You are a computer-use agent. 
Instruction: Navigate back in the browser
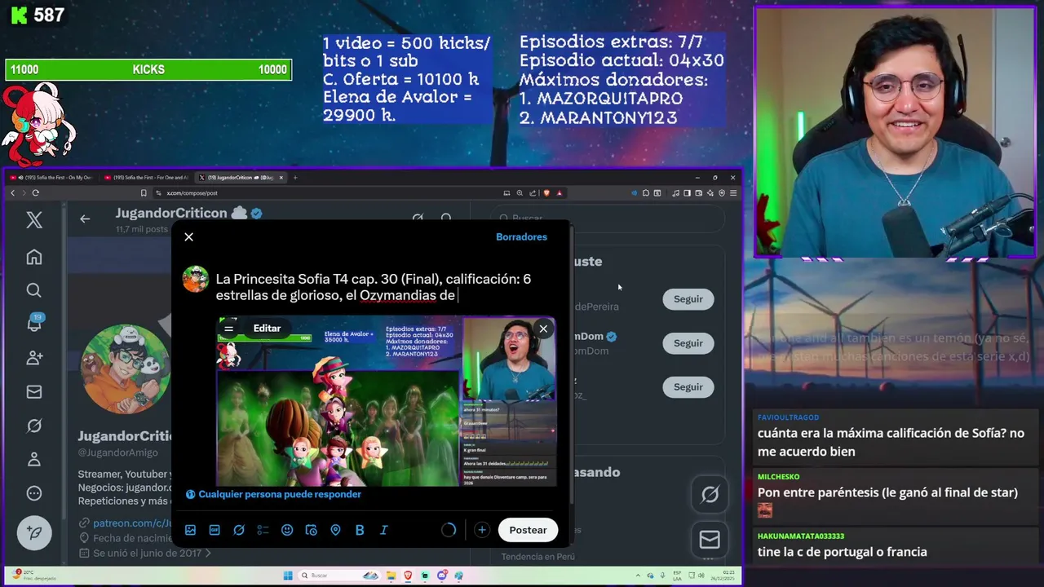[x=12, y=193]
